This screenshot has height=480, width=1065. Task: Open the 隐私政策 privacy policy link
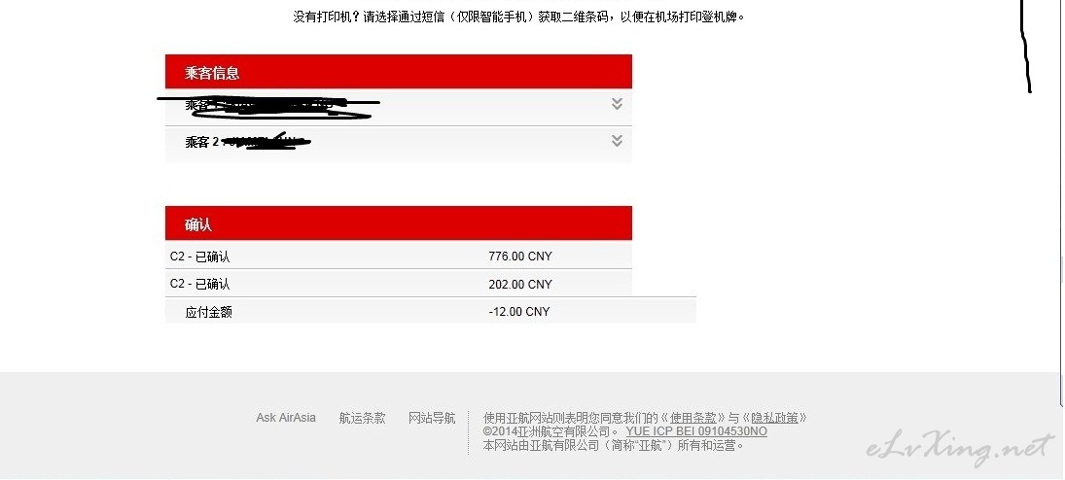pos(774,418)
